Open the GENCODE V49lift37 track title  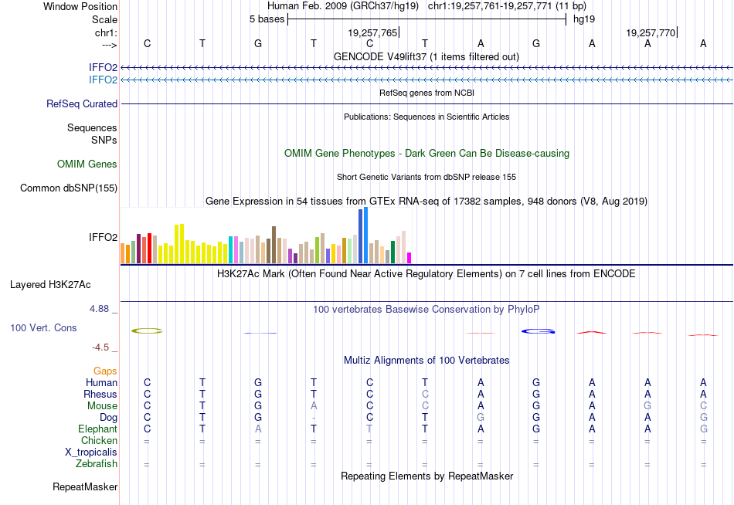426,56
